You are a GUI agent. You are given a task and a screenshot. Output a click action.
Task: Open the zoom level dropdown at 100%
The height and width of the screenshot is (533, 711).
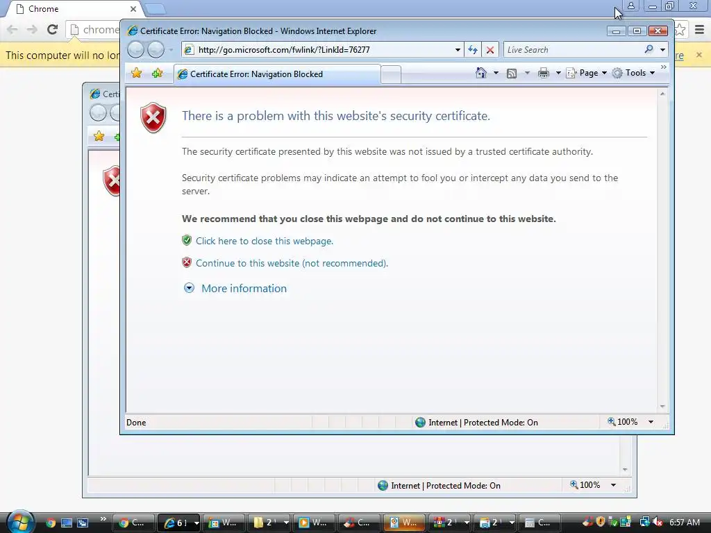pyautogui.click(x=651, y=422)
